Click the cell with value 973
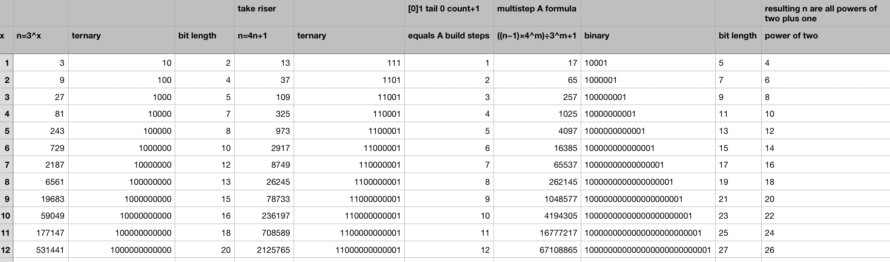The height and width of the screenshot is (262, 890). pos(264,131)
